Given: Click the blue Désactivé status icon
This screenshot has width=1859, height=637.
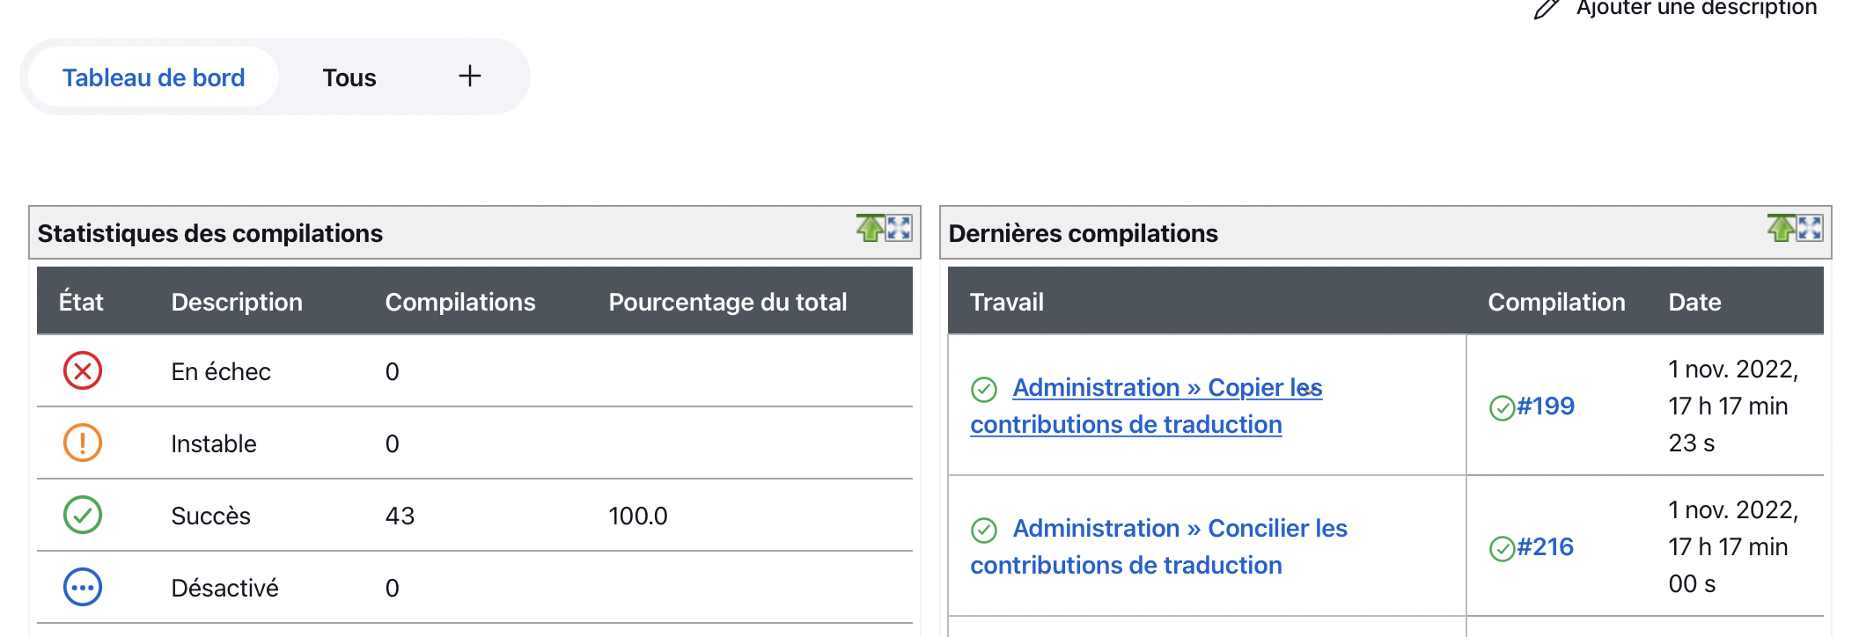Looking at the screenshot, I should tap(83, 588).
